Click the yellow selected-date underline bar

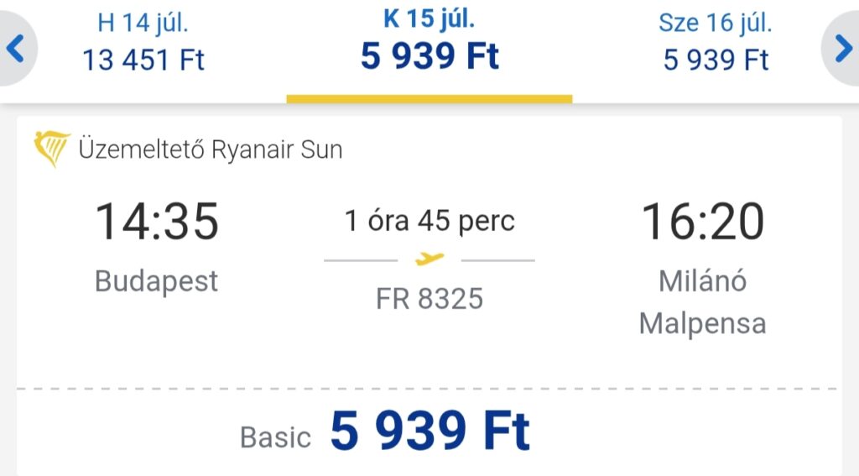429,99
